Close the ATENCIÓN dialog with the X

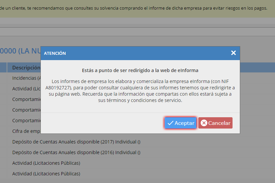coord(234,53)
